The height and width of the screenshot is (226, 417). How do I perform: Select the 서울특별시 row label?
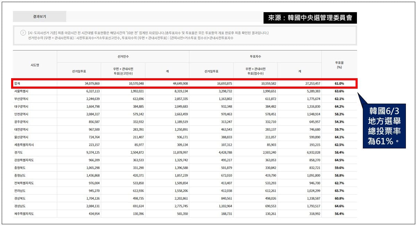[21, 91]
